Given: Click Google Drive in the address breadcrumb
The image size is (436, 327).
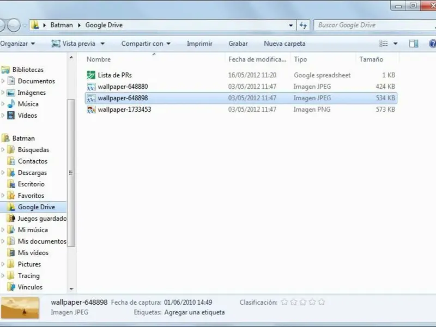Looking at the screenshot, I should point(104,25).
